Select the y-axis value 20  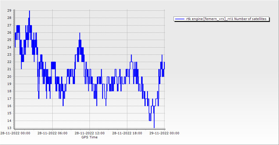pos(9,77)
